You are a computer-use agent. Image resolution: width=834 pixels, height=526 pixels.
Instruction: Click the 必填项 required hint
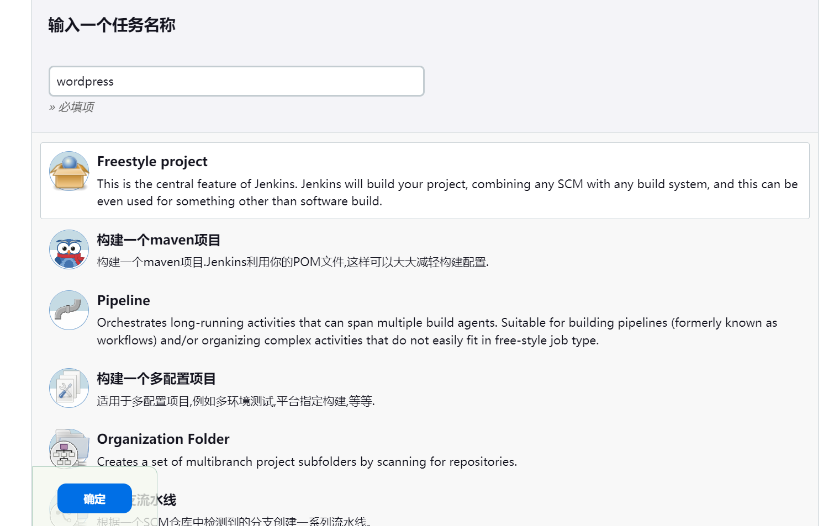click(72, 107)
